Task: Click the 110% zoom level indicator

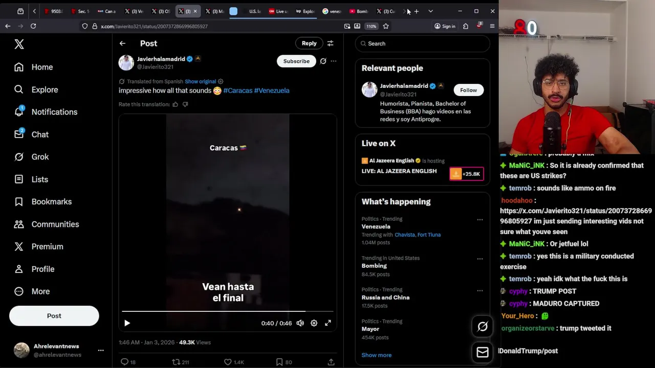Action: (x=371, y=26)
